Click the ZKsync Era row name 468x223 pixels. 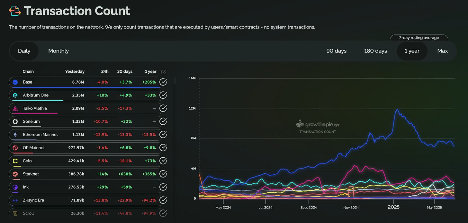coord(33,200)
